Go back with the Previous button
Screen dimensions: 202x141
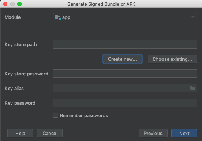click(153, 133)
